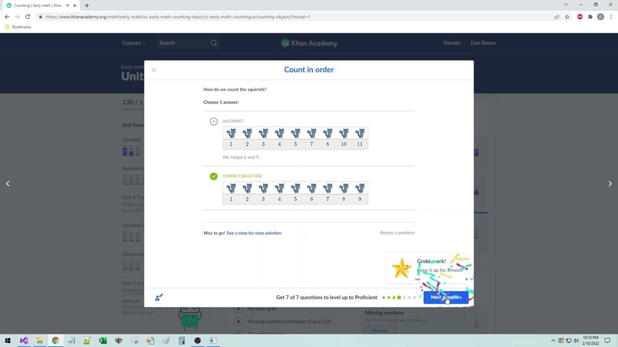
Task: Click the Donate link
Action: click(x=452, y=43)
